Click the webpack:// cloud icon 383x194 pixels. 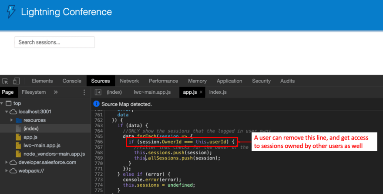tap(13, 171)
